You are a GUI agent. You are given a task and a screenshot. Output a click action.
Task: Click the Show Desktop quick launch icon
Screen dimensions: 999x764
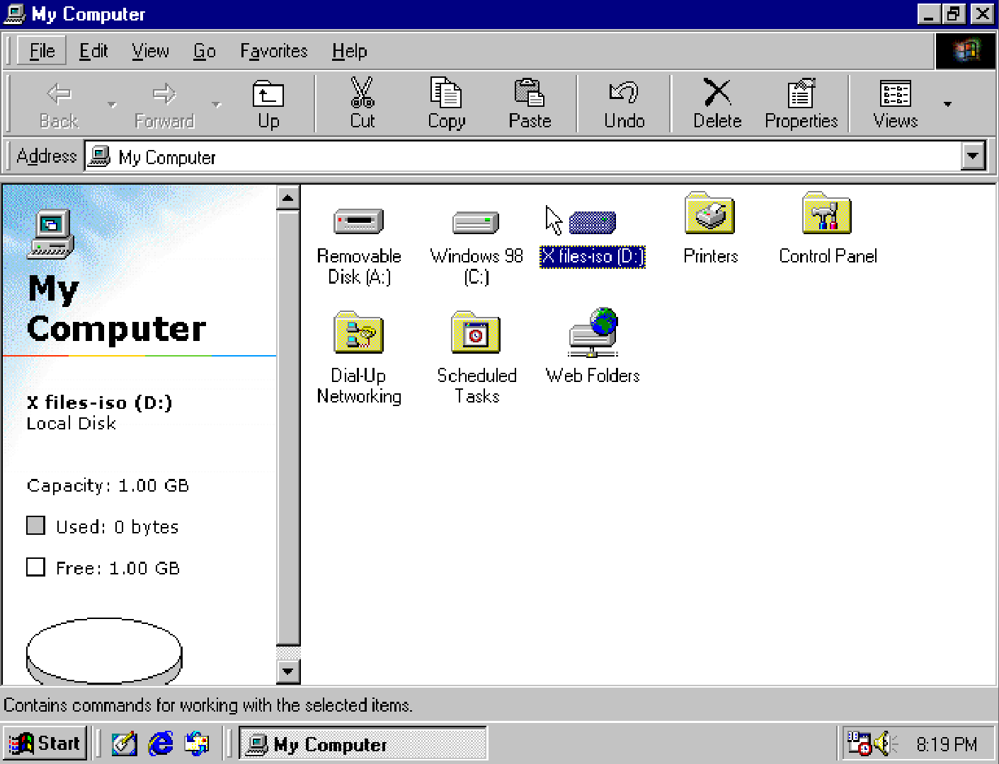click(x=124, y=743)
